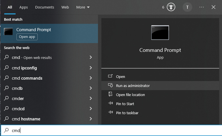
Task: Switch to the All tab
Action: pos(10,7)
